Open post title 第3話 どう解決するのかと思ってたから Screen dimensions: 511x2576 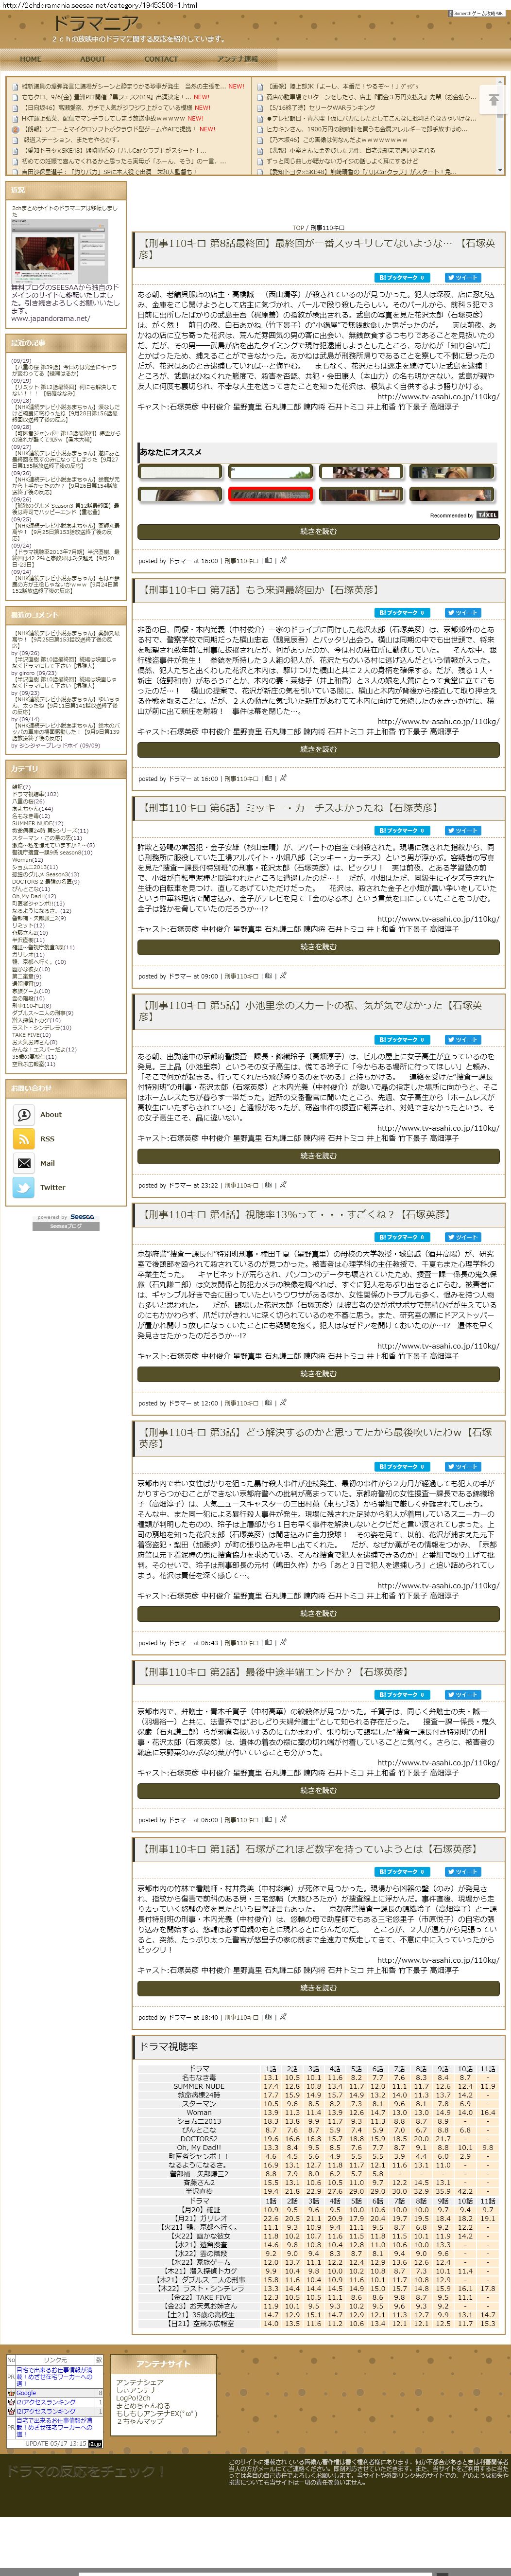[x=315, y=1438]
